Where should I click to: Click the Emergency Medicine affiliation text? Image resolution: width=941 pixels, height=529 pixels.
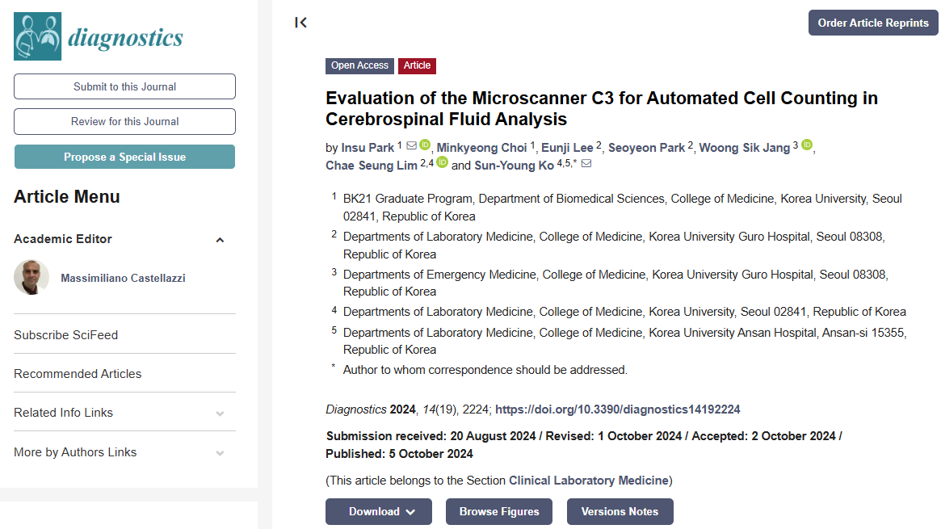(615, 283)
